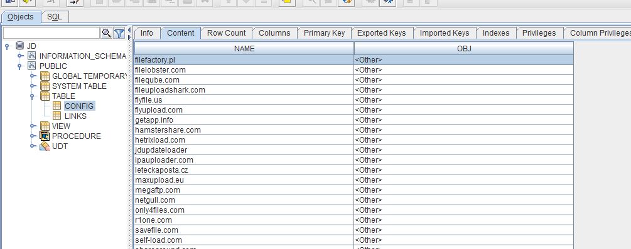Image resolution: width=631 pixels, height=249 pixels.
Task: Select the megaftp.com cell
Action: tap(244, 190)
